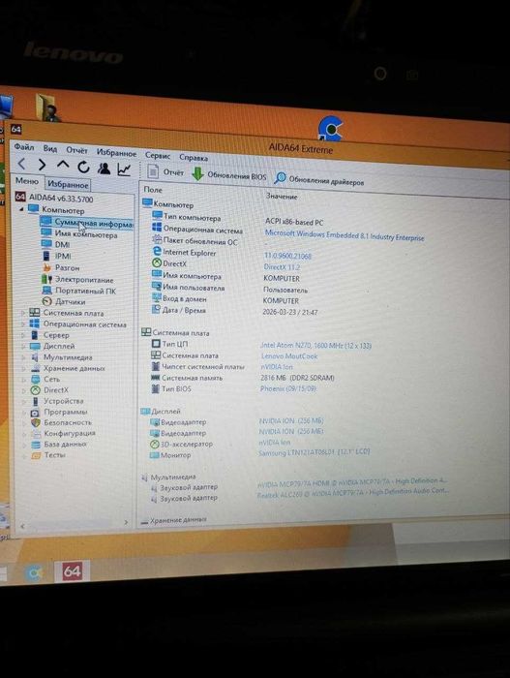This screenshot has height=678, width=510.
Task: Click the tree panel right scroll arrow
Action: click(x=126, y=522)
